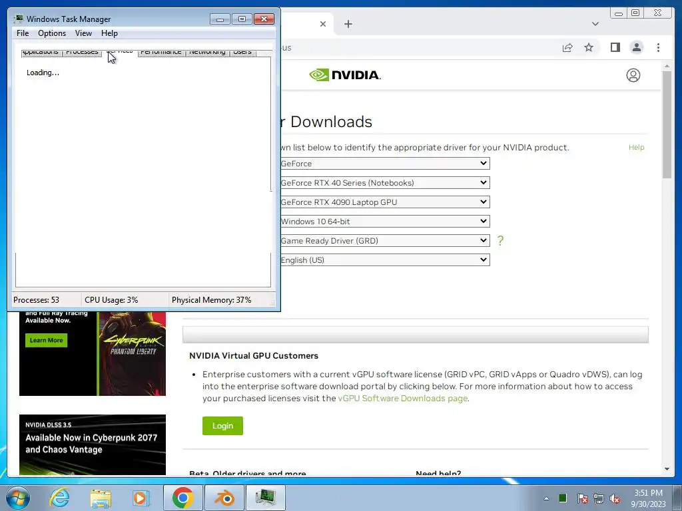This screenshot has height=511, width=682.
Task: Open the Windows Start button
Action: click(18, 498)
